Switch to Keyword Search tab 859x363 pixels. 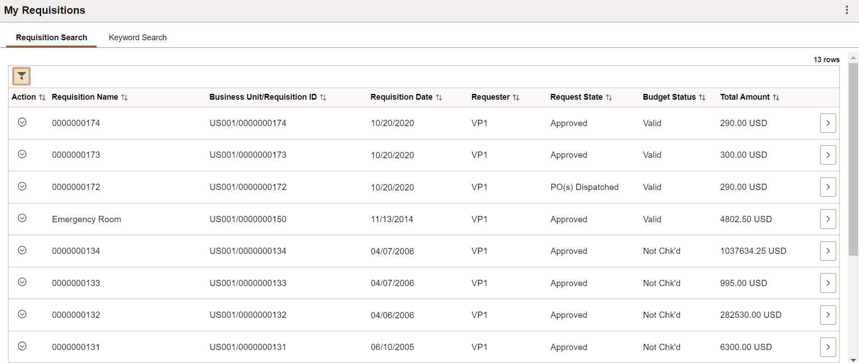tap(138, 38)
